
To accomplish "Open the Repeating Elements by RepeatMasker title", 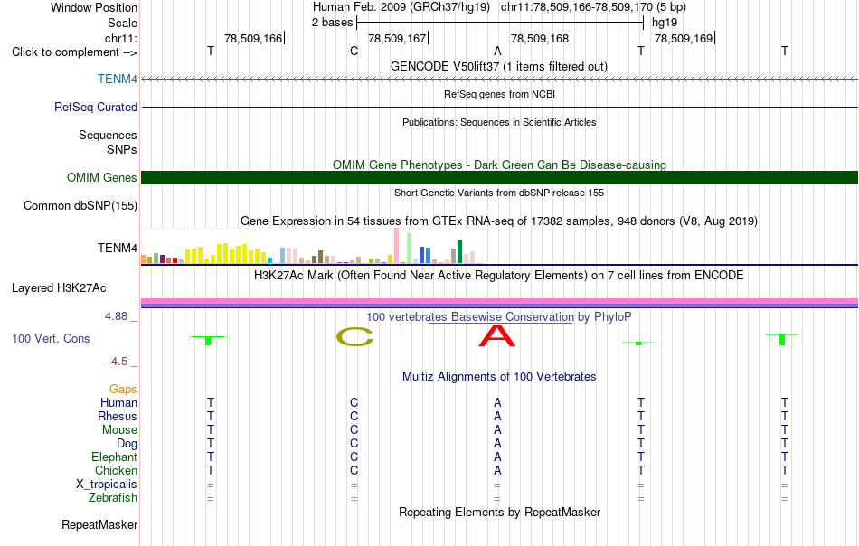I will [500, 512].
